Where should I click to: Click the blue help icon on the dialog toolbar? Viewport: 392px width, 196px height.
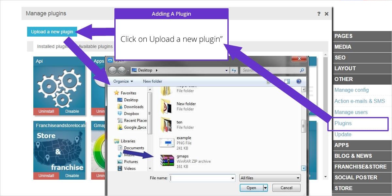point(298,81)
